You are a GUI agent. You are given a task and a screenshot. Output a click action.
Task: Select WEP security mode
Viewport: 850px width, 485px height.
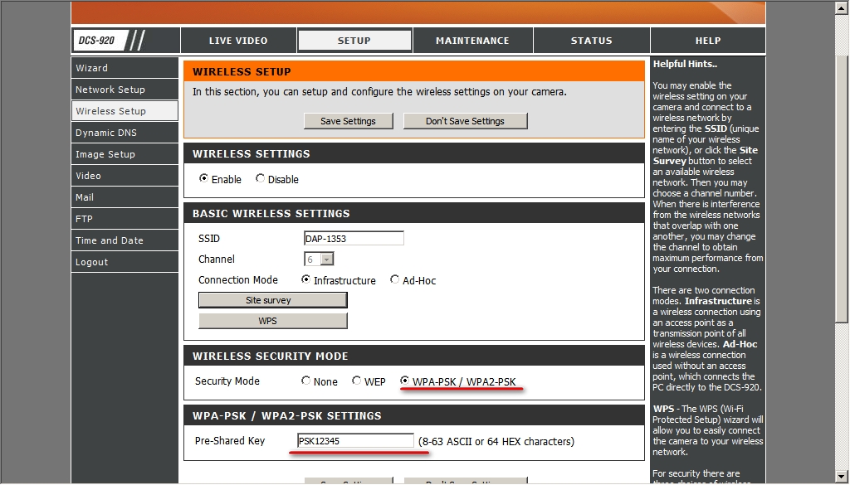pos(357,381)
